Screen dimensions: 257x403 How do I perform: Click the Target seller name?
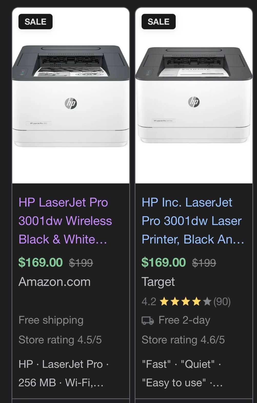pos(158,282)
